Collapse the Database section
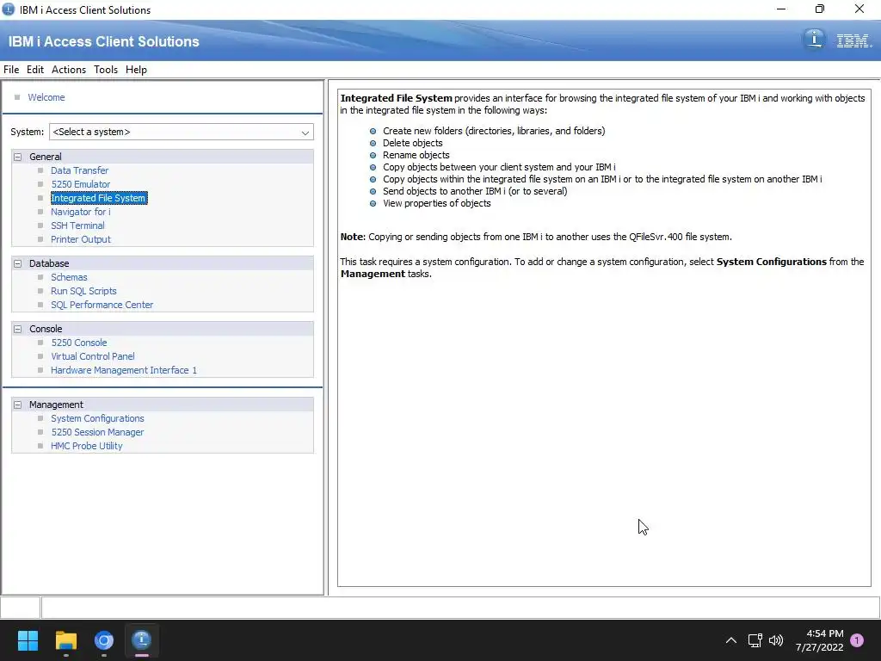Screen dimensions: 881x661 (x=18, y=263)
